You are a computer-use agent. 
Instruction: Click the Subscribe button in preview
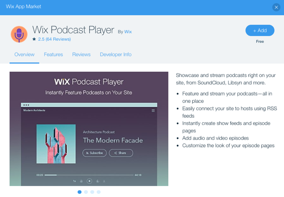tap(95, 153)
